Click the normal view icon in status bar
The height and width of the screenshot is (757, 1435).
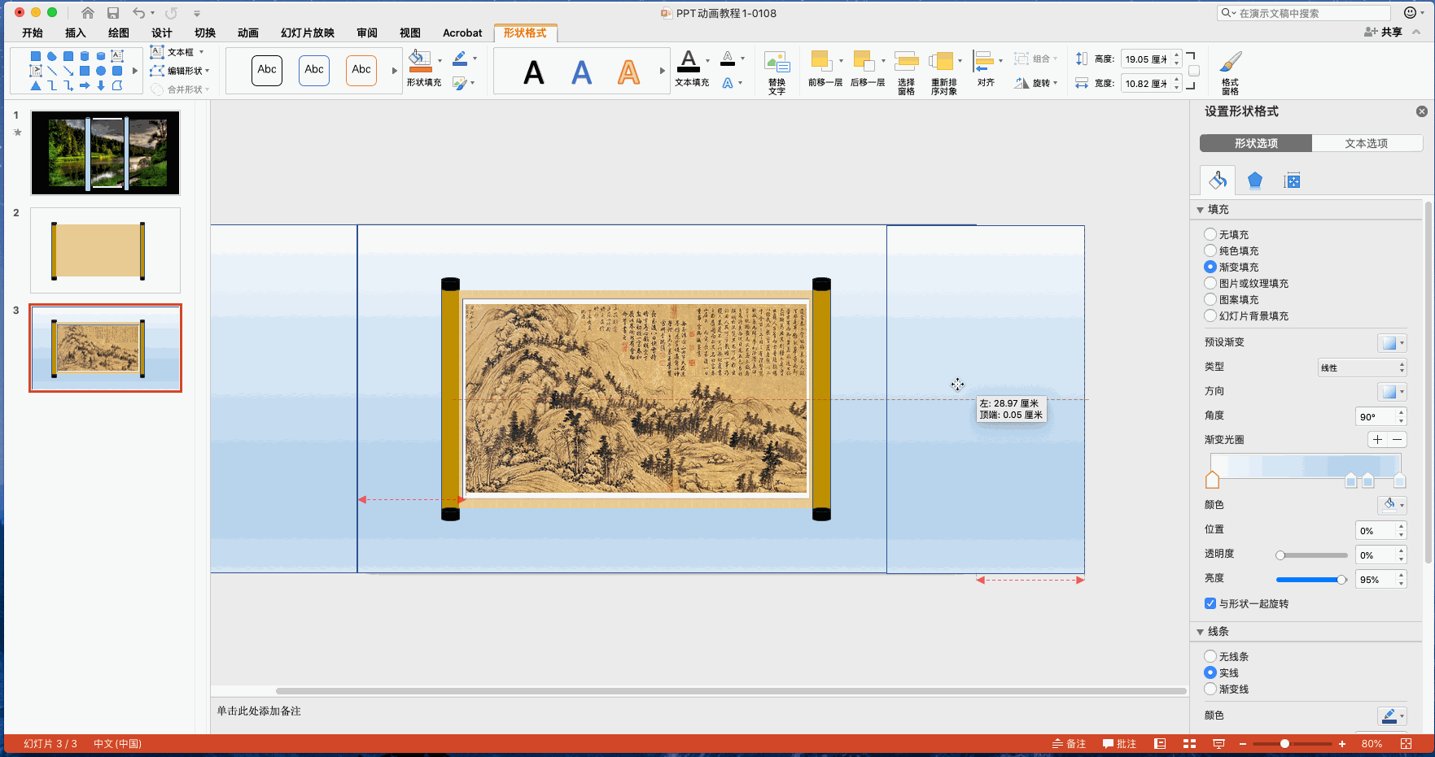pos(1160,744)
